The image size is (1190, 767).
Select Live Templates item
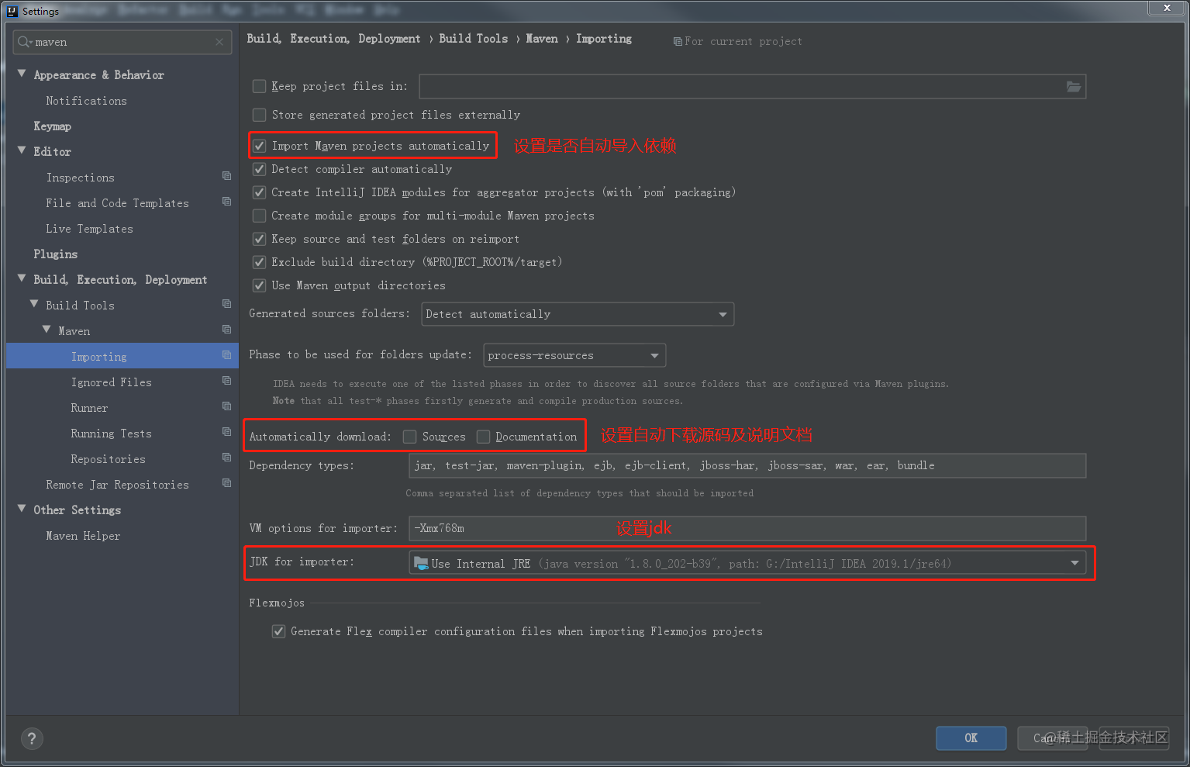pos(89,229)
